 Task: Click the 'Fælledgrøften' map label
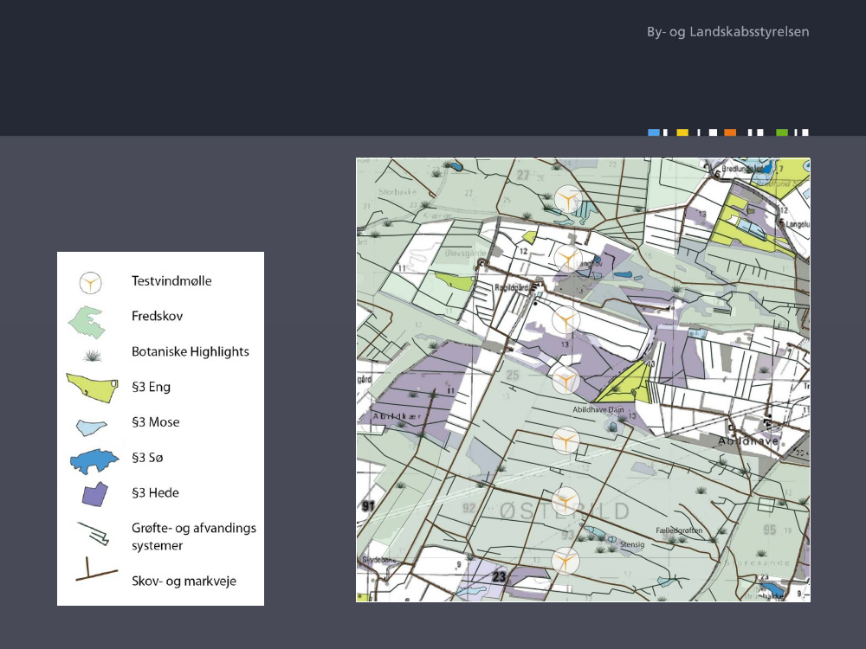679,530
